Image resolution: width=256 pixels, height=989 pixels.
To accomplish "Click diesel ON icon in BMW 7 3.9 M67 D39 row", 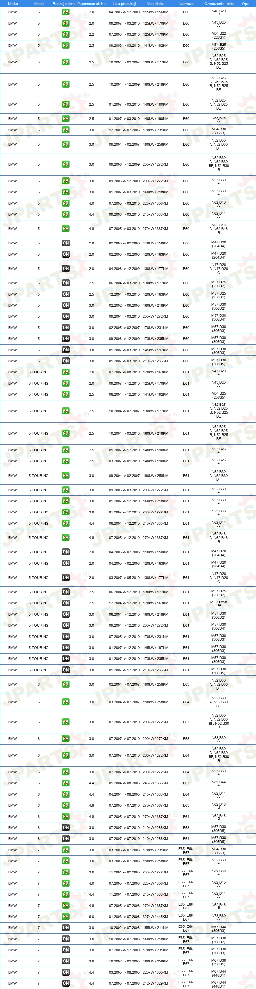I will (65, 962).
